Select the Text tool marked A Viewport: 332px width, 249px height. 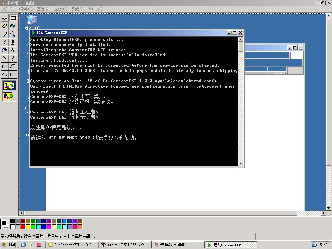[x=13, y=50]
